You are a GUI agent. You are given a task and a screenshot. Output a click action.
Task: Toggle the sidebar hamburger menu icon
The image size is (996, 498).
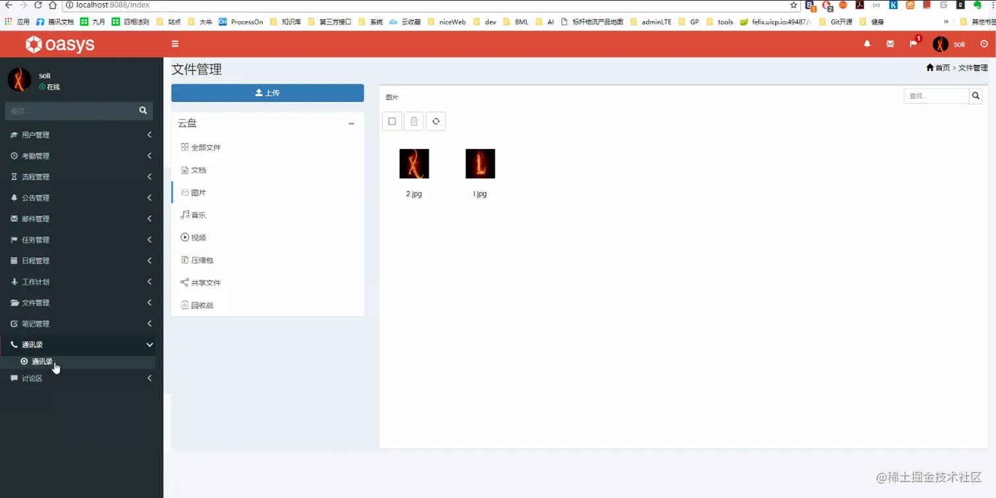pos(175,44)
